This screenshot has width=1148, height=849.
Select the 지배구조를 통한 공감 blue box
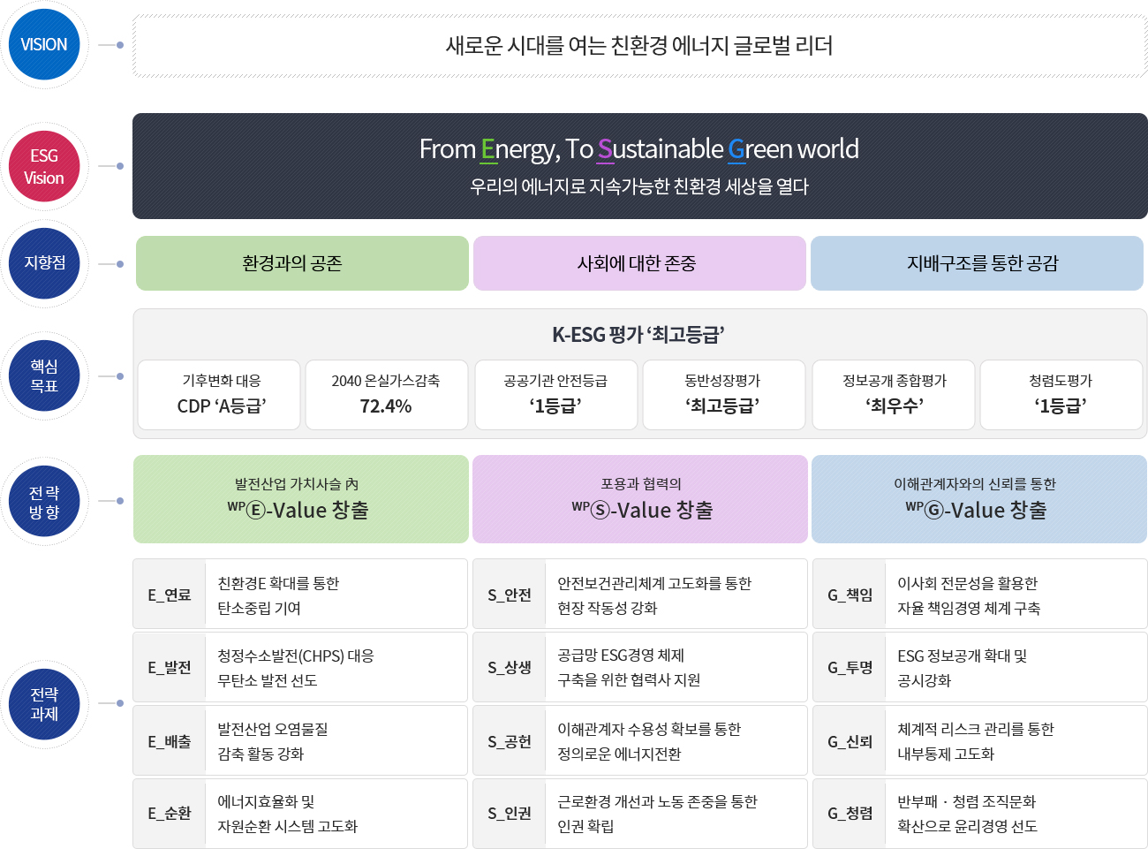coord(978,262)
